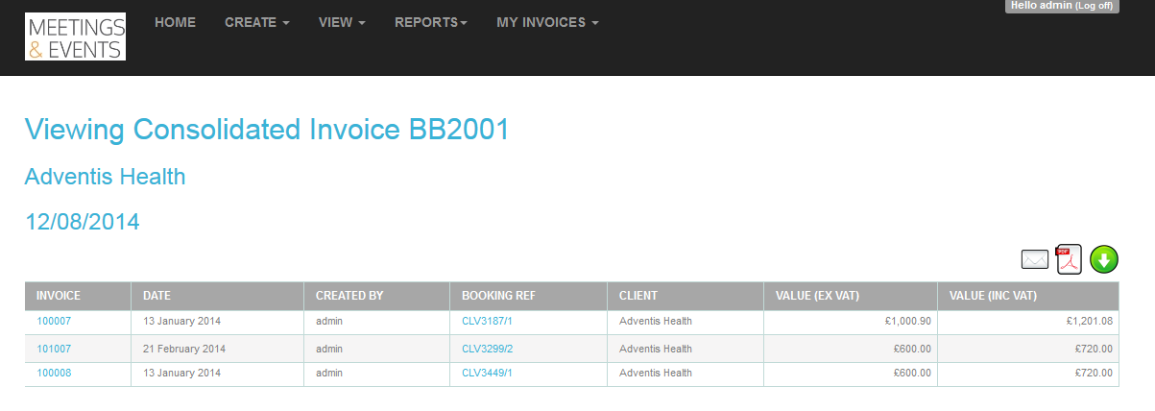Click the green download arrow icon
This screenshot has height=411, width=1155.
[x=1104, y=259]
